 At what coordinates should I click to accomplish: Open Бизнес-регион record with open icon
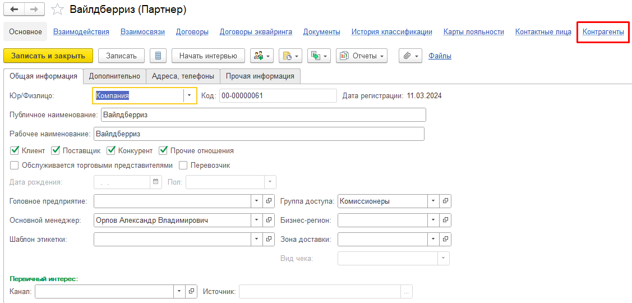[445, 221]
